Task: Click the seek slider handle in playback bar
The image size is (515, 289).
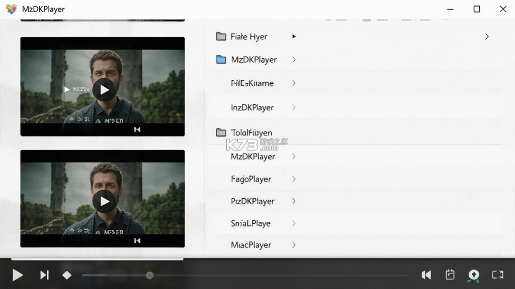Action: point(149,275)
